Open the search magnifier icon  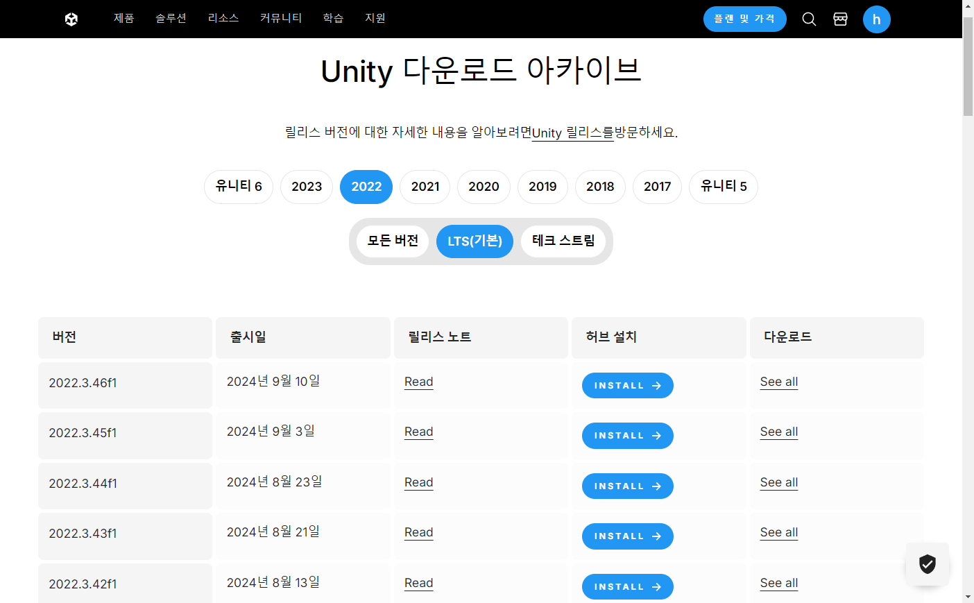[809, 19]
